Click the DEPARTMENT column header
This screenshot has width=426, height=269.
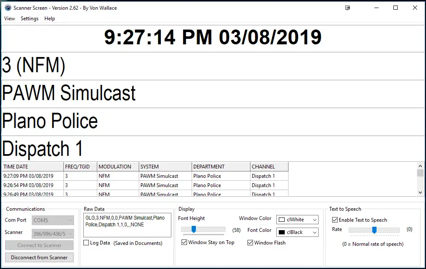[x=221, y=166]
